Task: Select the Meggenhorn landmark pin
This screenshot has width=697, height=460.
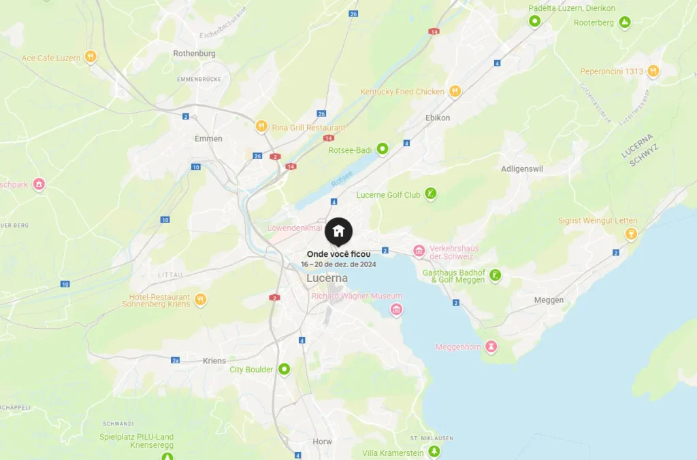Action: coord(491,346)
